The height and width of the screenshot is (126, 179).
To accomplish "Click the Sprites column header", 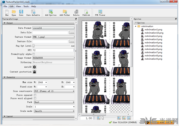I will tap(156, 23).
